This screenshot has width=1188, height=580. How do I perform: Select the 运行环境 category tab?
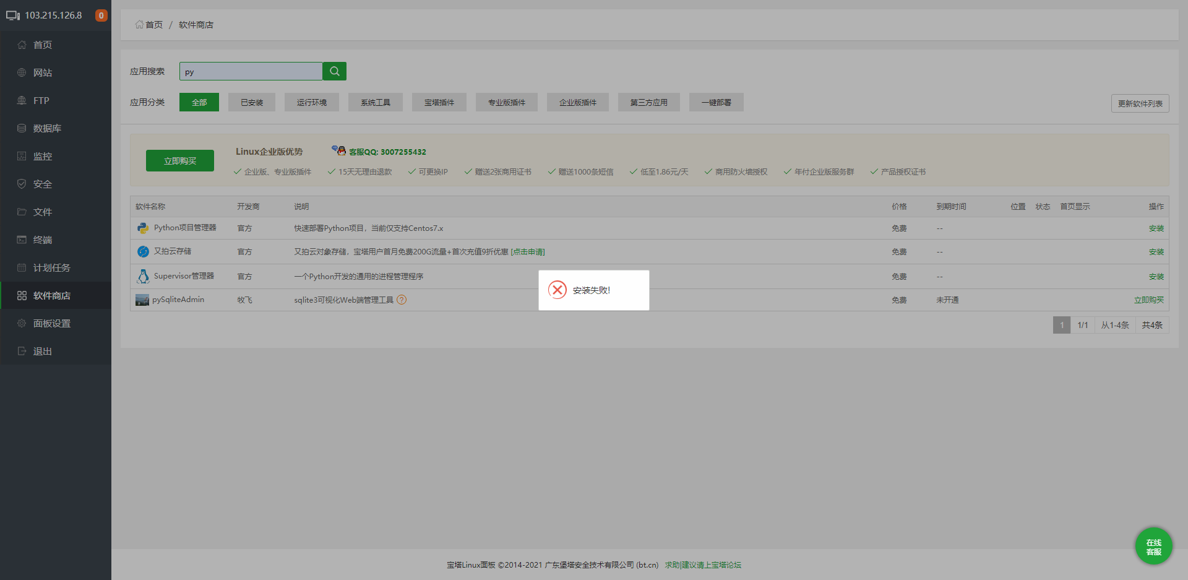coord(312,102)
